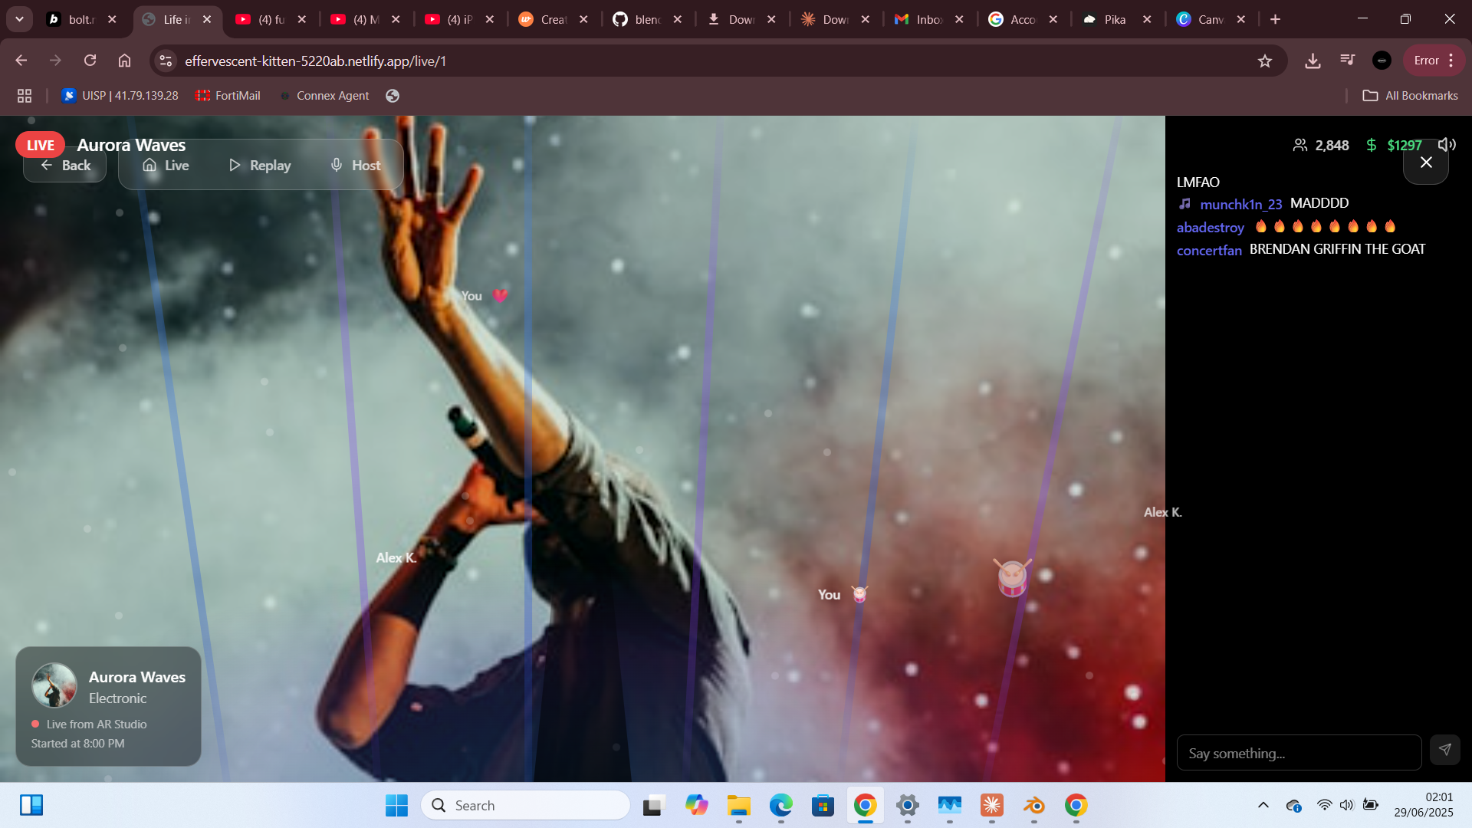
Task: Click concertfan username in chat
Action: tap(1209, 250)
